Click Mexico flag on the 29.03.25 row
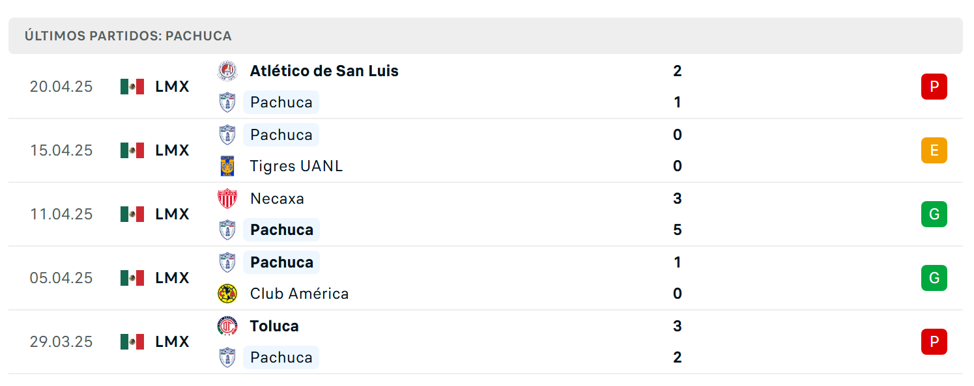Viewport: 974px width, 386px height. pos(132,342)
